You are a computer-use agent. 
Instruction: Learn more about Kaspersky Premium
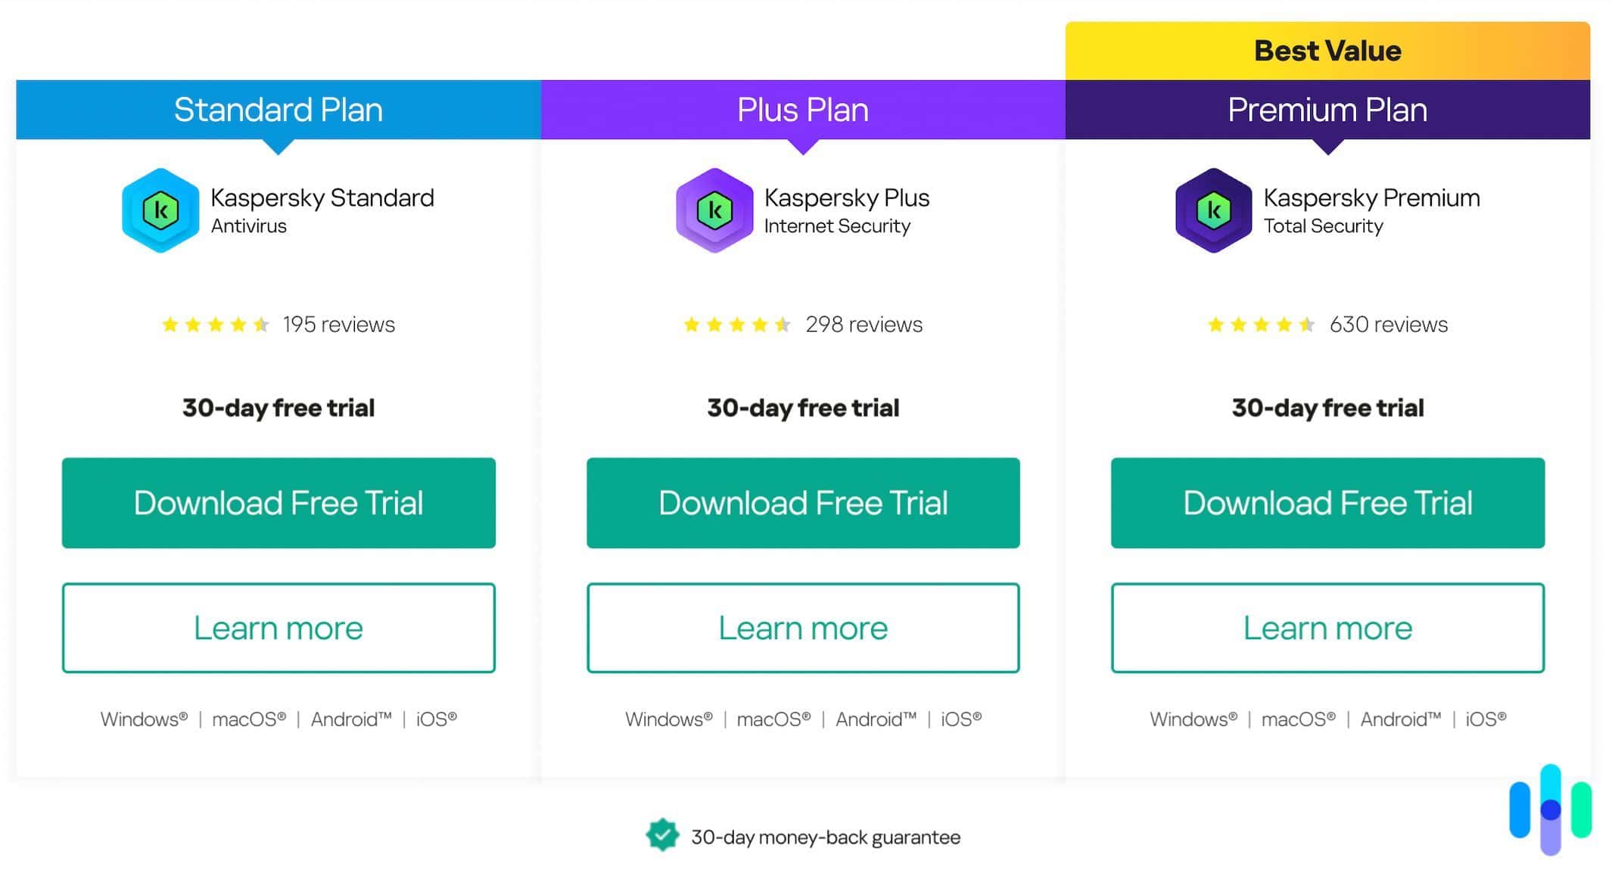click(1327, 628)
